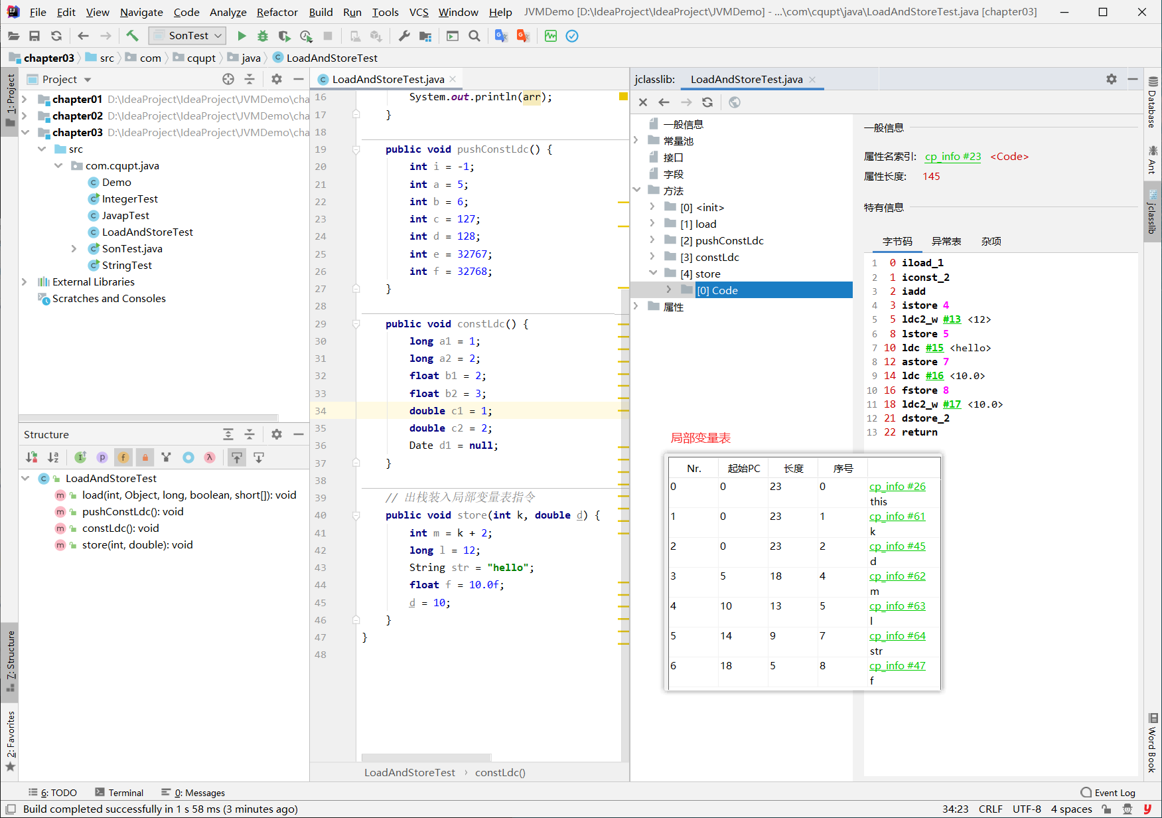
Task: Select IntegerTest class in project tree
Action: pyautogui.click(x=129, y=199)
